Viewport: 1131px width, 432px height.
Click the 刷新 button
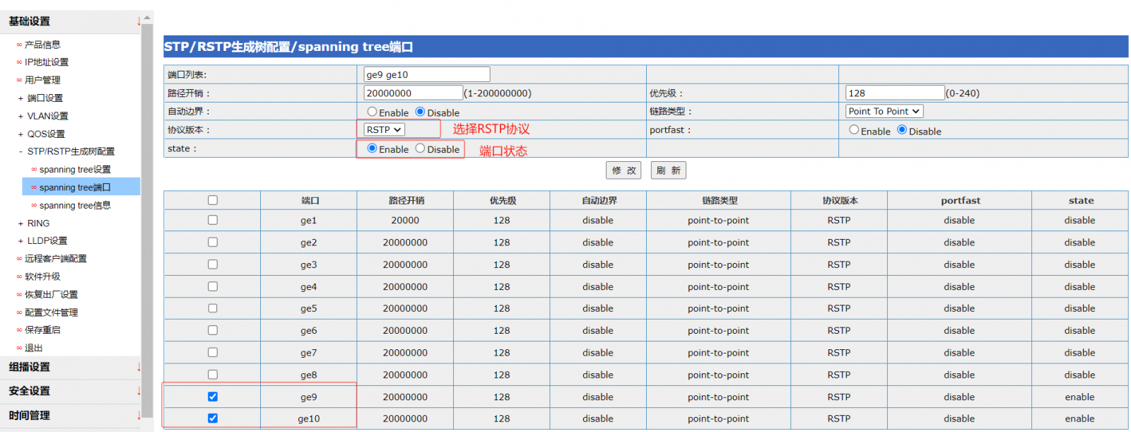pos(668,170)
